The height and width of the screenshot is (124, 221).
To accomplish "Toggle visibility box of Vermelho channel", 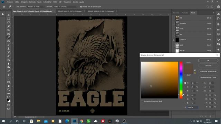I will [x=173, y=23].
